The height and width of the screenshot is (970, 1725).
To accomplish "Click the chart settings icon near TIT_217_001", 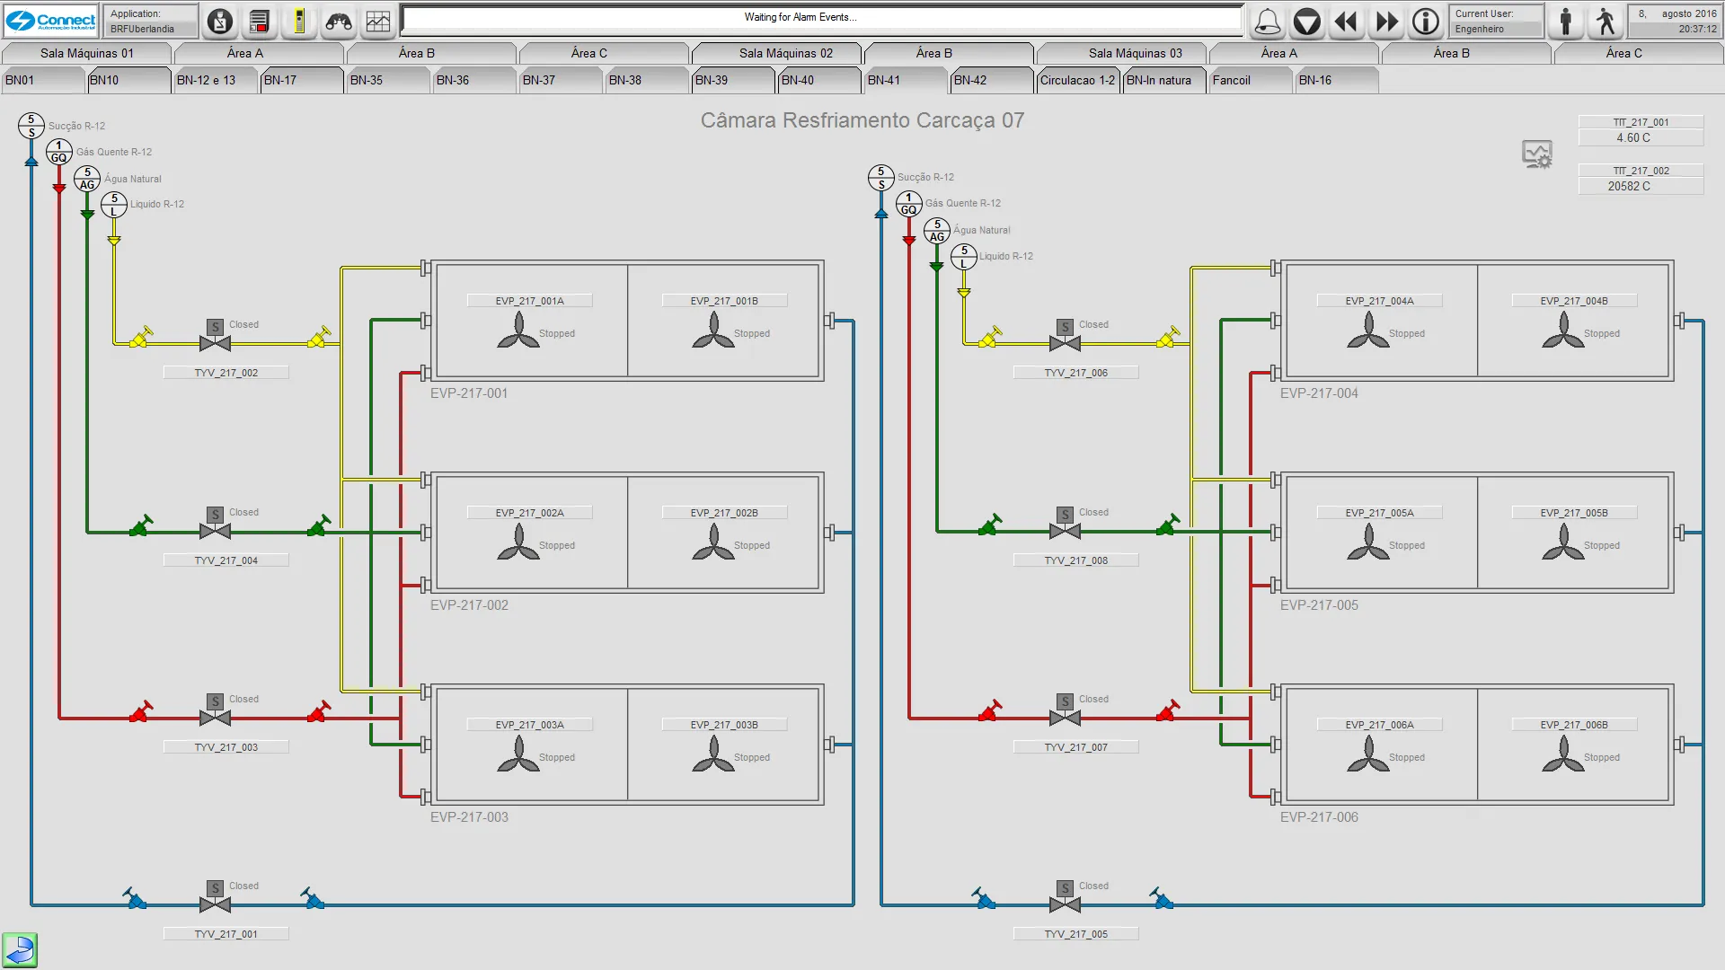I will tap(1537, 154).
